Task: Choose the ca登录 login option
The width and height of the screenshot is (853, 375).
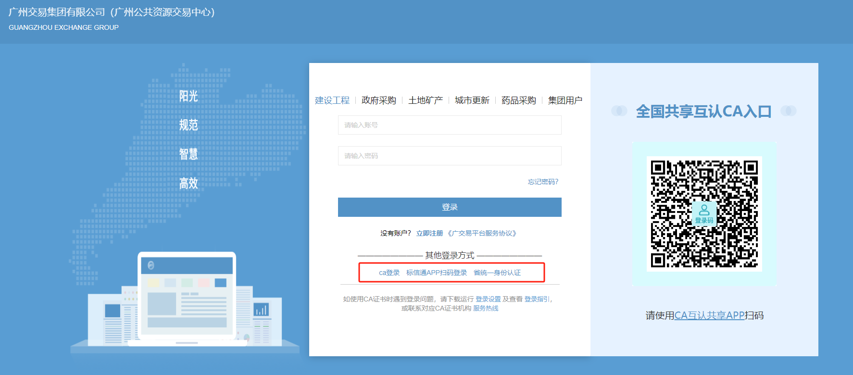Action: pyautogui.click(x=389, y=273)
